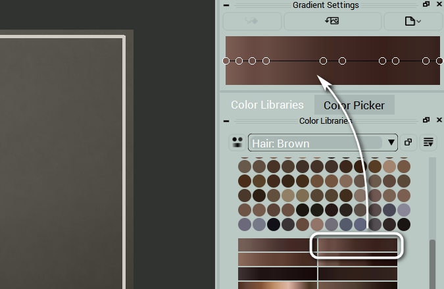444x289 pixels.
Task: Collapse the Gradient Settings panel with minus icon
Action: click(x=226, y=5)
